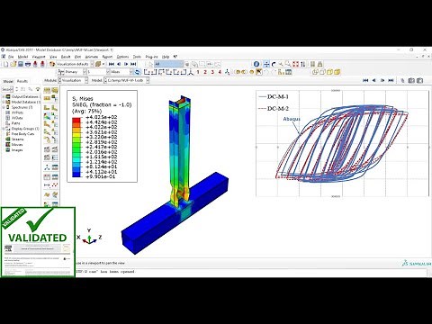Open the Plot menu
432x324 pixels.
tap(77, 57)
